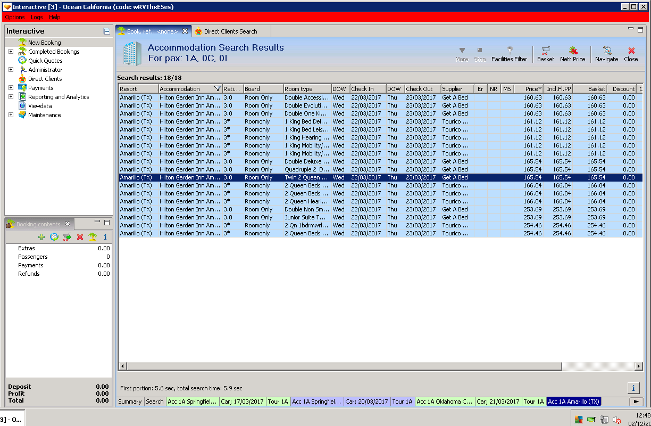Viewport: 651px width, 426px height.
Task: Open the Car; 21/03/2017 tab
Action: coord(498,402)
